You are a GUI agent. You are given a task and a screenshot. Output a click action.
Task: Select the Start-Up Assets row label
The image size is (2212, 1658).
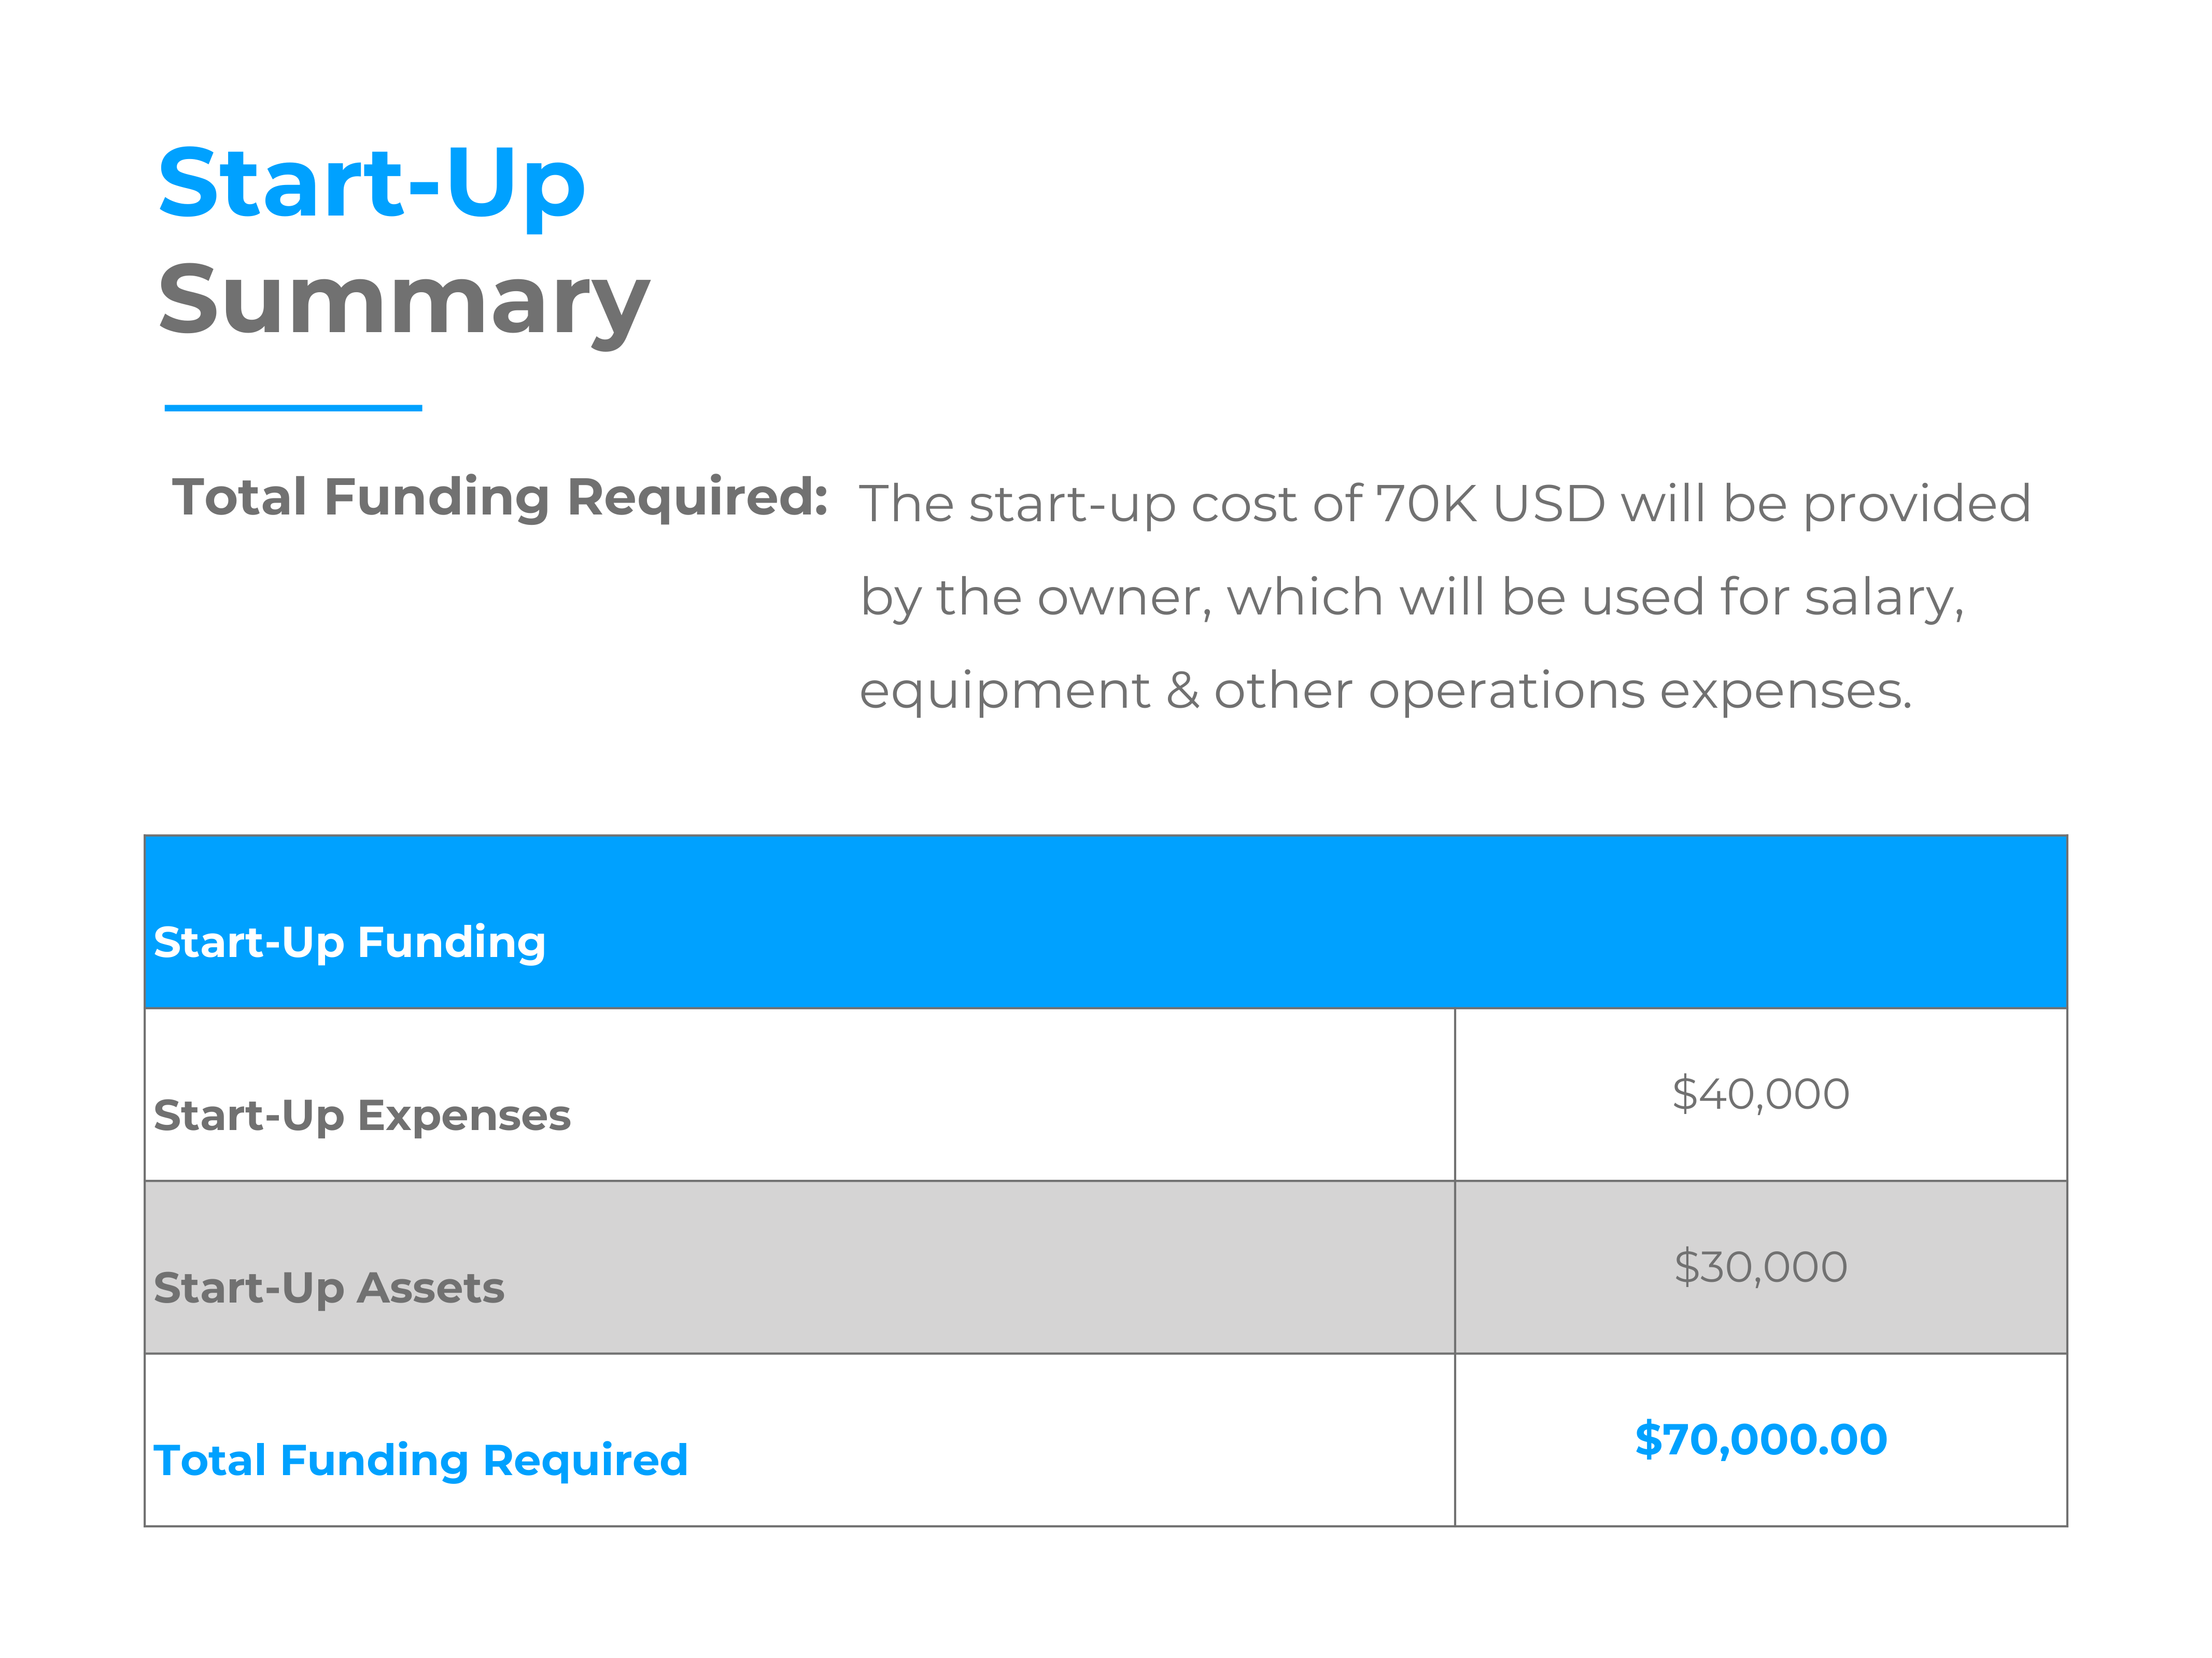329,1288
